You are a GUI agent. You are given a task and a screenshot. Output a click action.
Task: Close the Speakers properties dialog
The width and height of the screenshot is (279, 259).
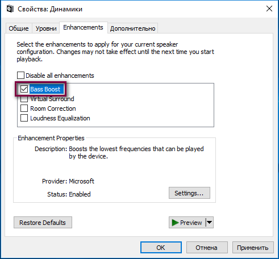[269, 9]
